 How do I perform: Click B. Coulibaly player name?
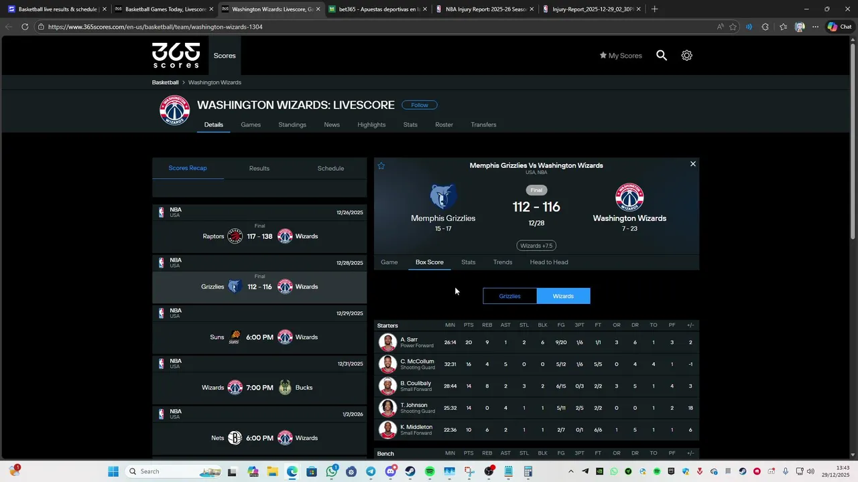[416, 384]
